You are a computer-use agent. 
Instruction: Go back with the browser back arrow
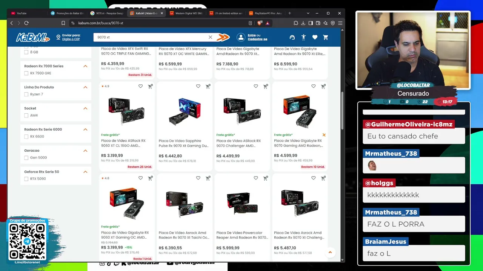(11, 23)
